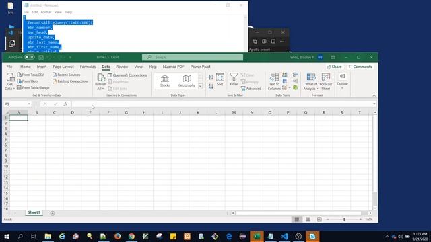
Task: Switch to Page Layout view icon
Action: pyautogui.click(x=308, y=220)
